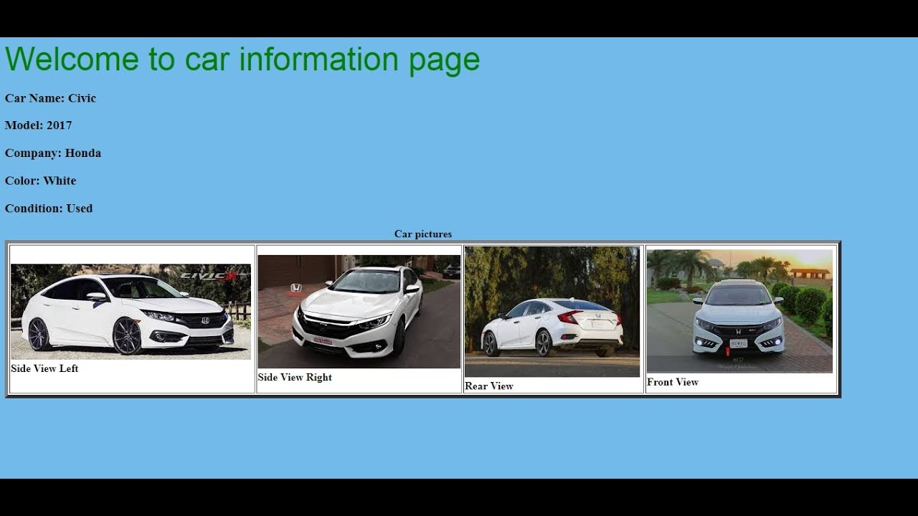Screen dimensions: 918x516
Task: Open the Rear View car photo
Action: (552, 312)
